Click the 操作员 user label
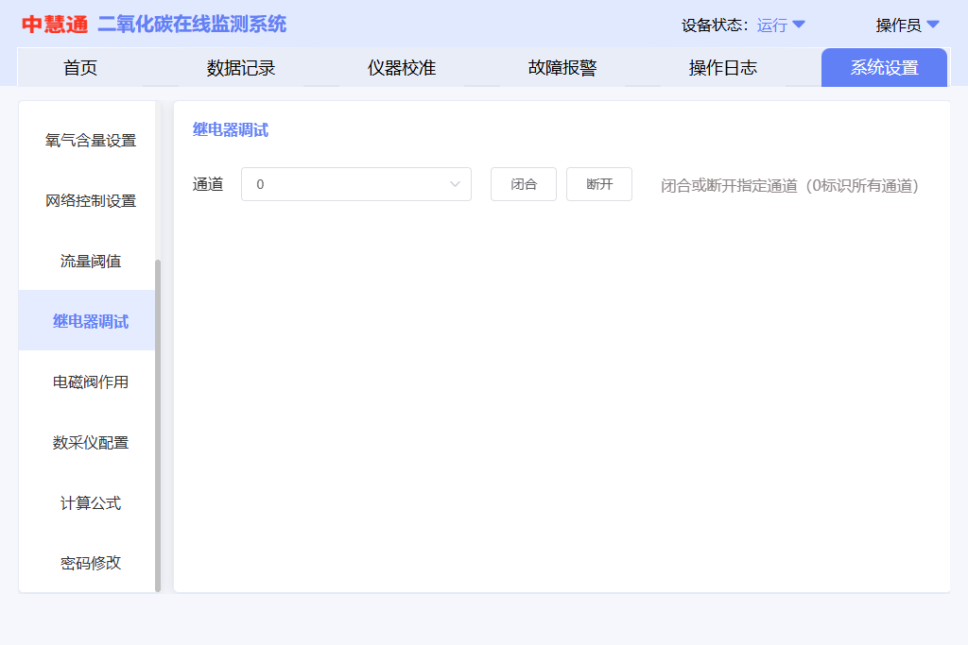 click(x=898, y=25)
